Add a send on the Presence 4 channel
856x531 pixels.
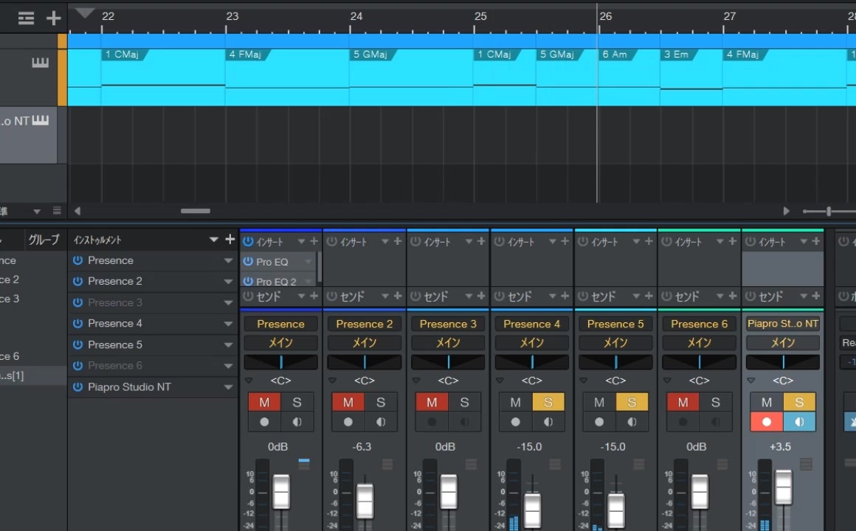pos(565,296)
